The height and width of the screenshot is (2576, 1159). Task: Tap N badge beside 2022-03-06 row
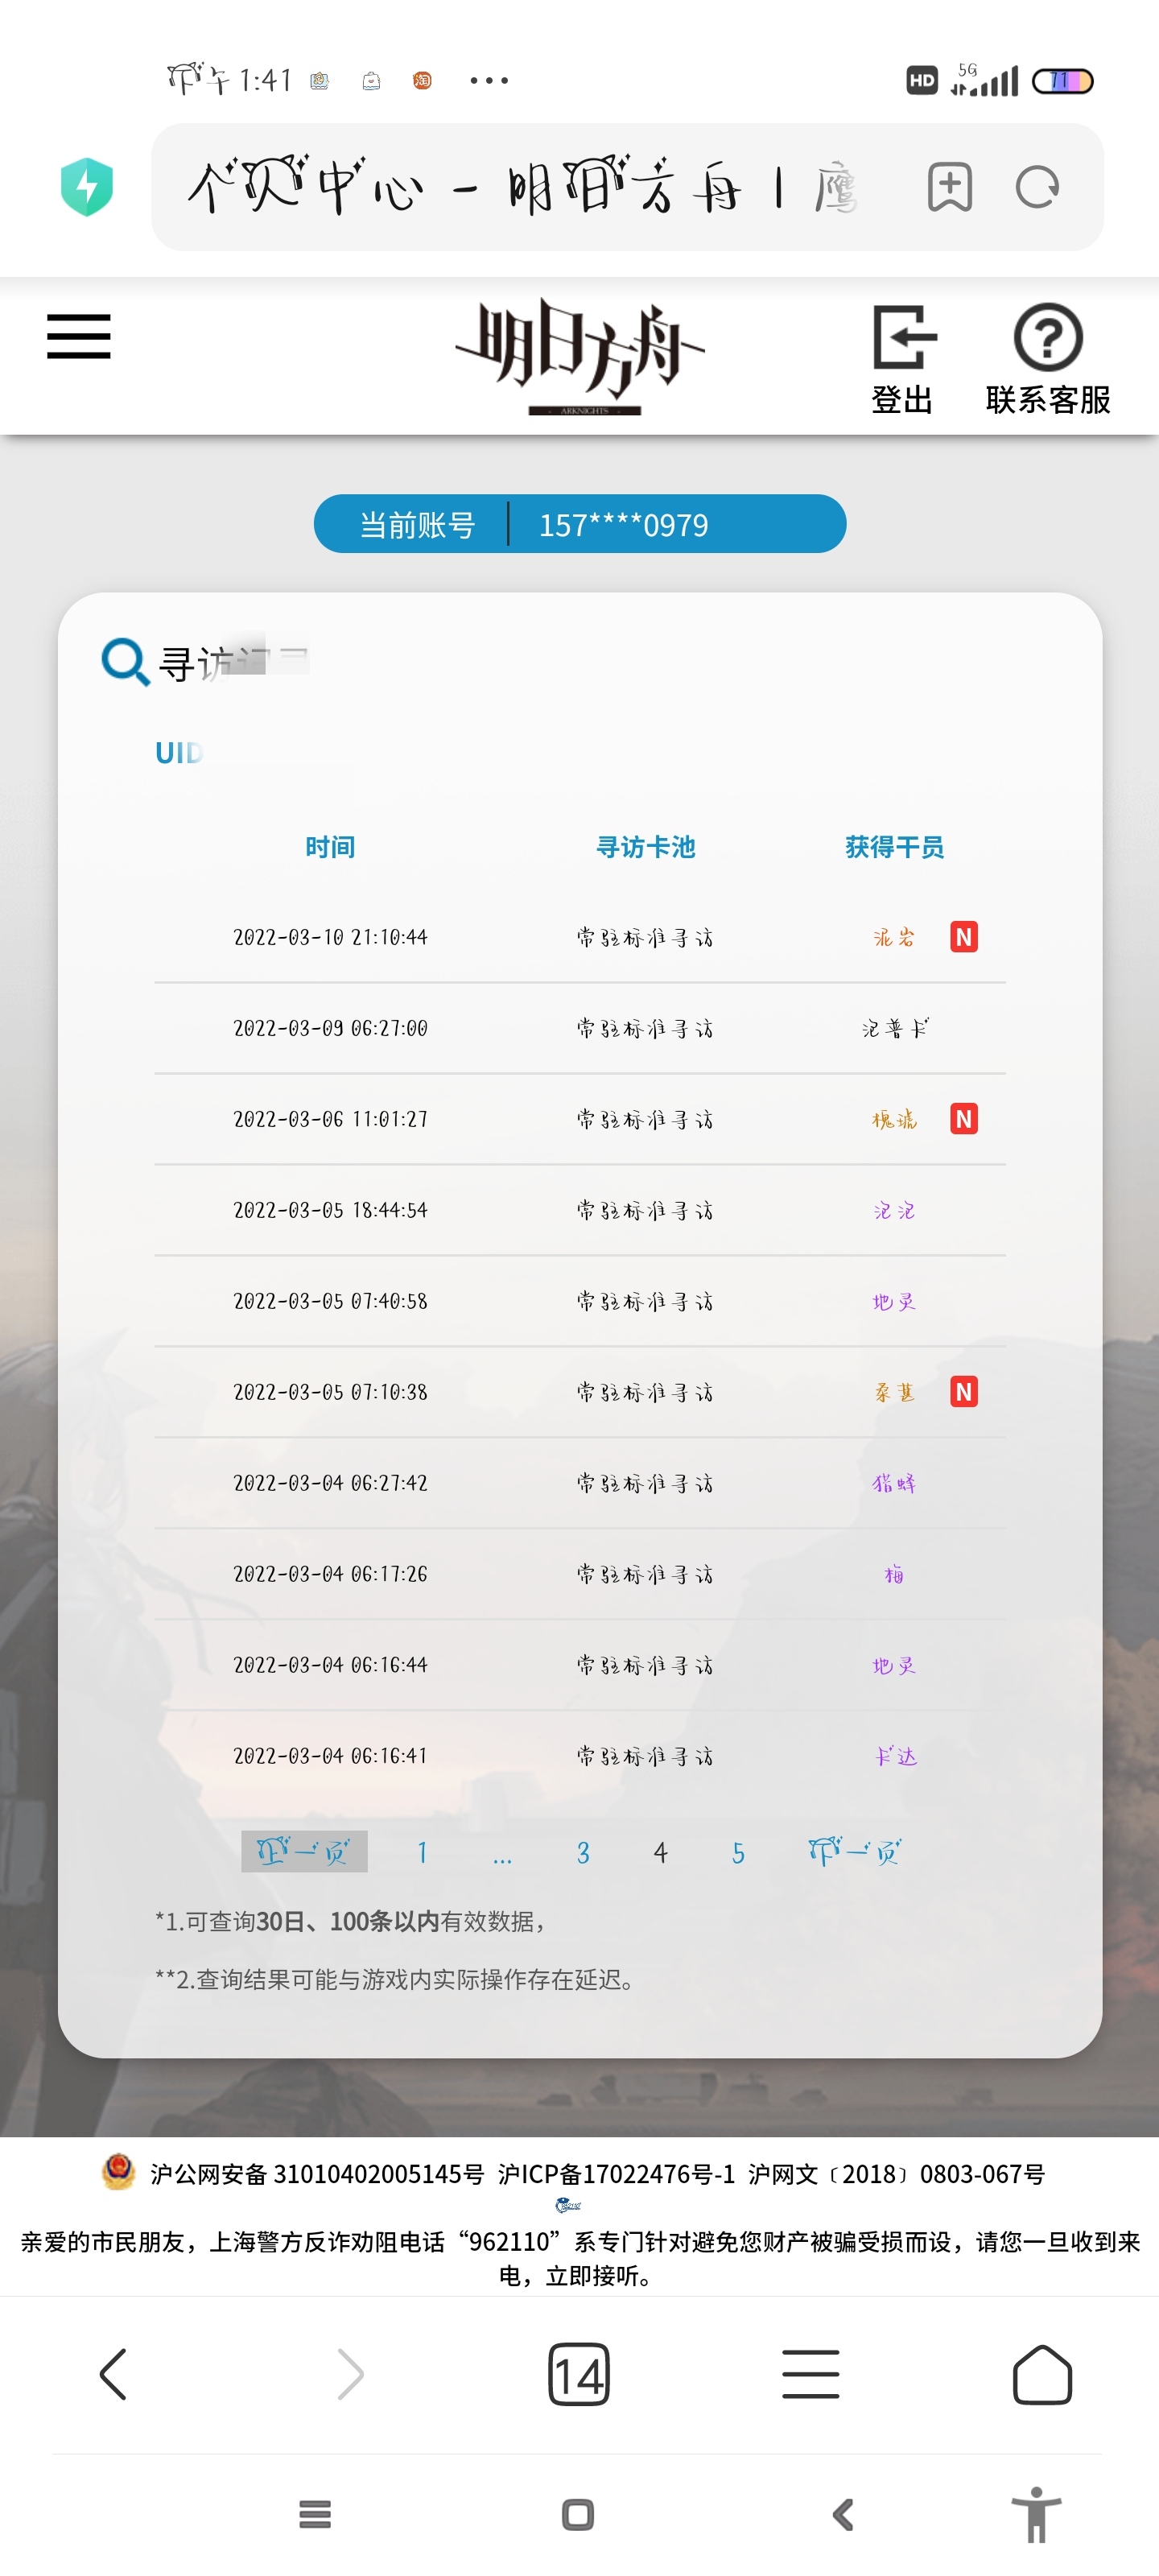[963, 1119]
